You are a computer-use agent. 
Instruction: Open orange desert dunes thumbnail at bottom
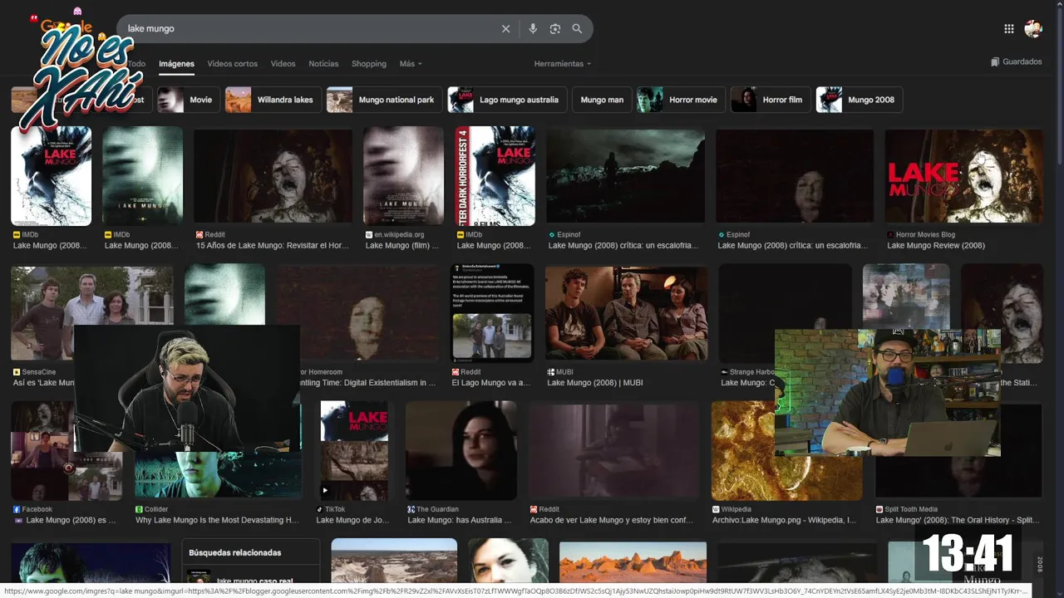(633, 562)
